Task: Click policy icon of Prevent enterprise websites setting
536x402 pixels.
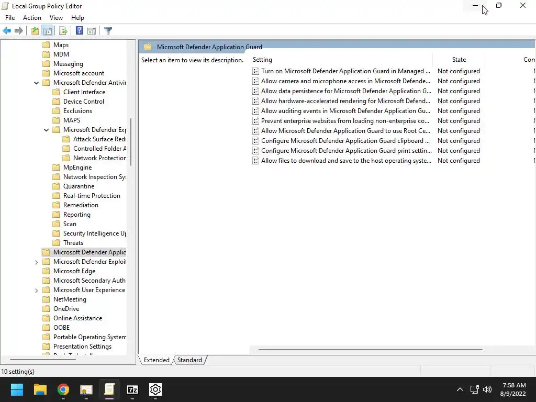Action: [x=255, y=121]
